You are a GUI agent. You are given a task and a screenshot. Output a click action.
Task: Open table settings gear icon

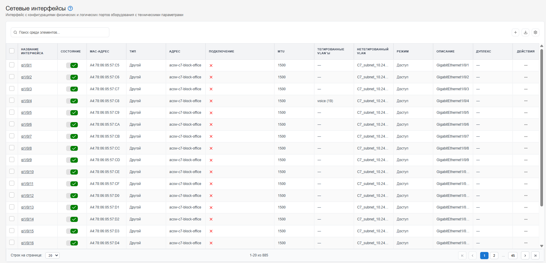point(535,32)
